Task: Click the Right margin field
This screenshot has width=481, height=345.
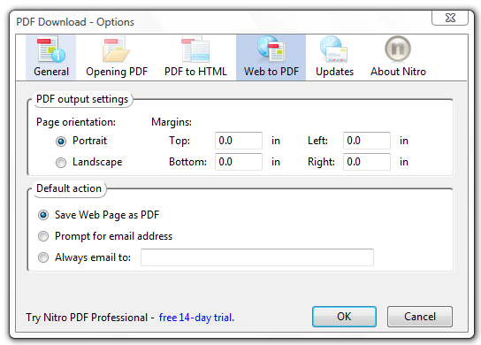Action: [x=367, y=162]
